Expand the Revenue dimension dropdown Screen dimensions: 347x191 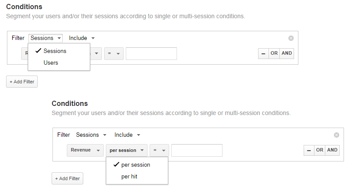[x=85, y=150]
